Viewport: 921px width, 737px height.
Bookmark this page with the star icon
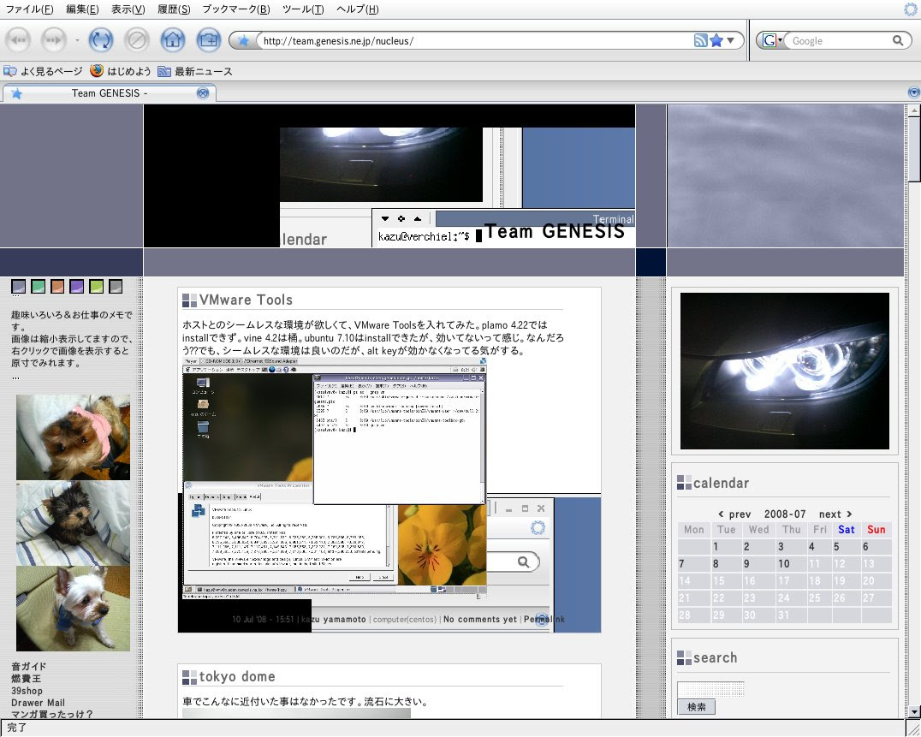pos(716,40)
